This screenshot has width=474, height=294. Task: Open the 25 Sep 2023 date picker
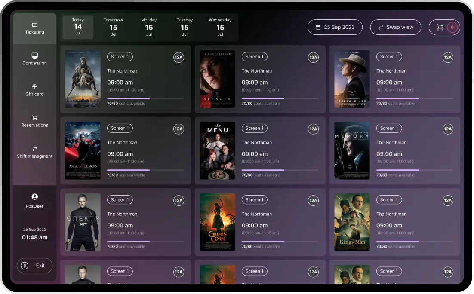point(335,27)
